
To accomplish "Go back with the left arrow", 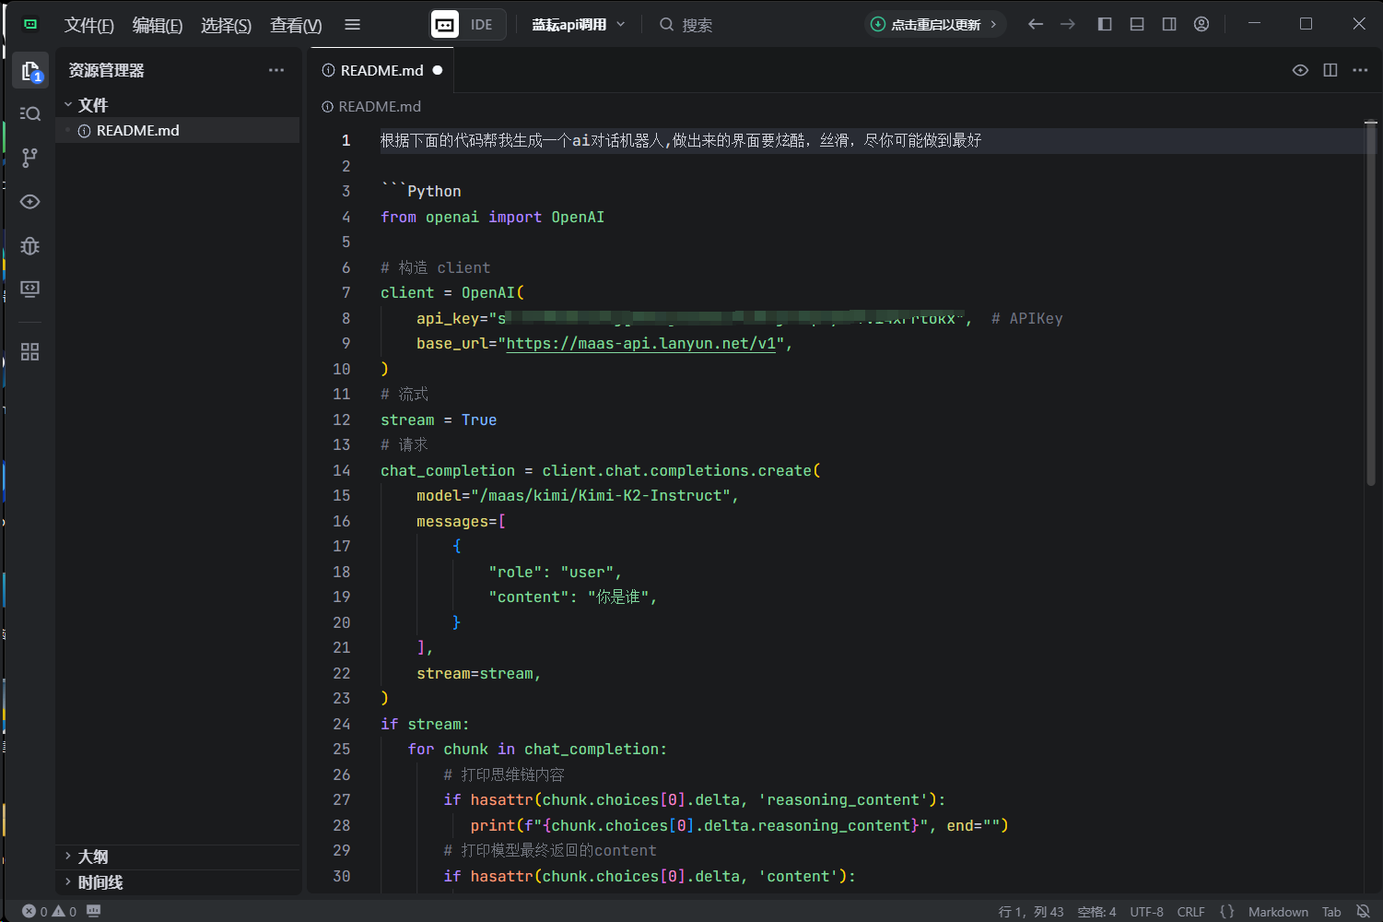I will pos(1036,24).
